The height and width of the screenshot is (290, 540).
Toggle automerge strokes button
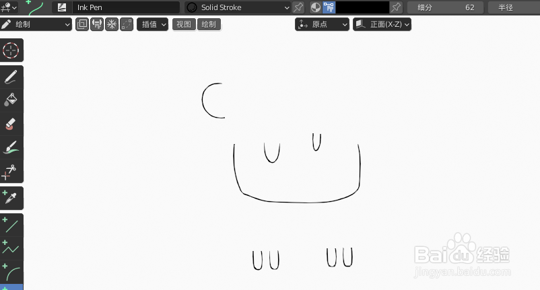tap(127, 24)
